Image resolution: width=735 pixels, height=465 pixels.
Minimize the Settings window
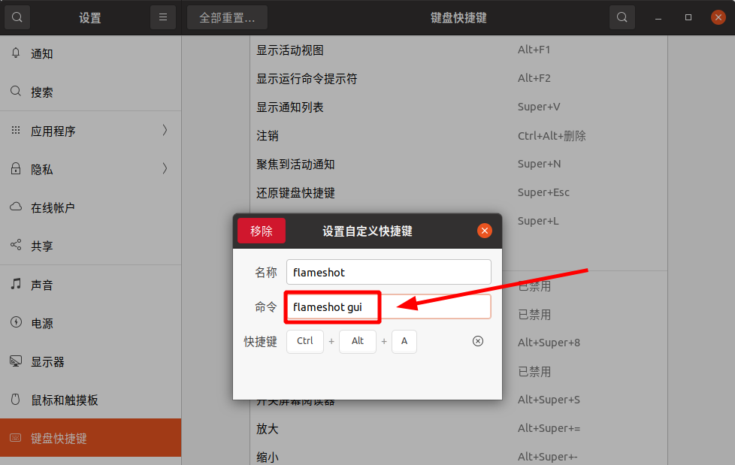(658, 18)
